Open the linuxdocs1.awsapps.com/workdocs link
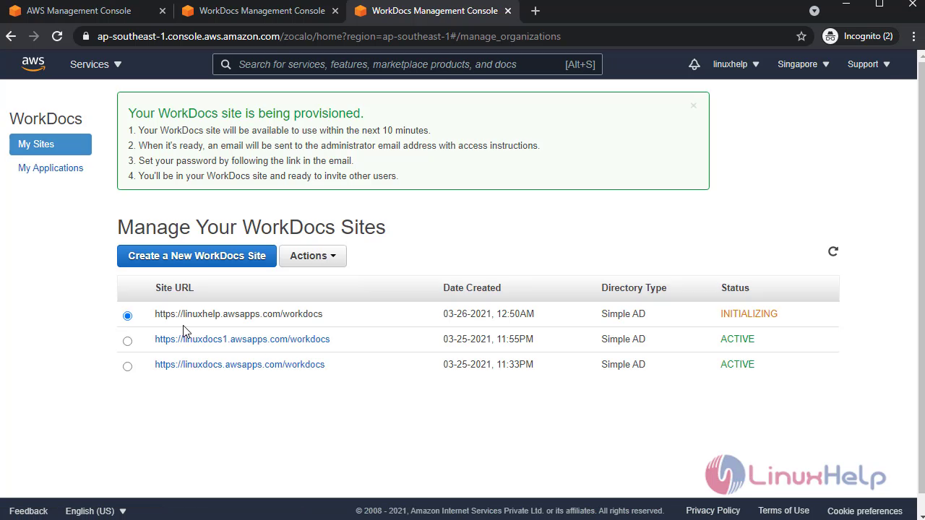This screenshot has width=925, height=520. 242,339
